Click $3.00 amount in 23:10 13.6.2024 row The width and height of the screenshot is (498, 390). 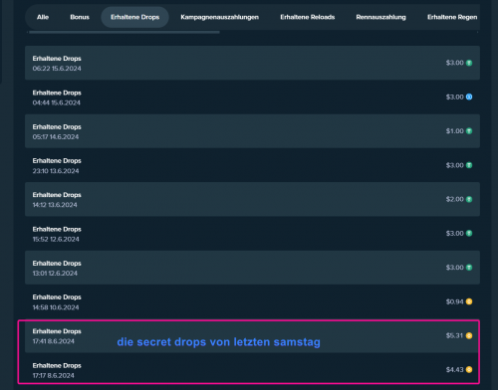point(455,165)
